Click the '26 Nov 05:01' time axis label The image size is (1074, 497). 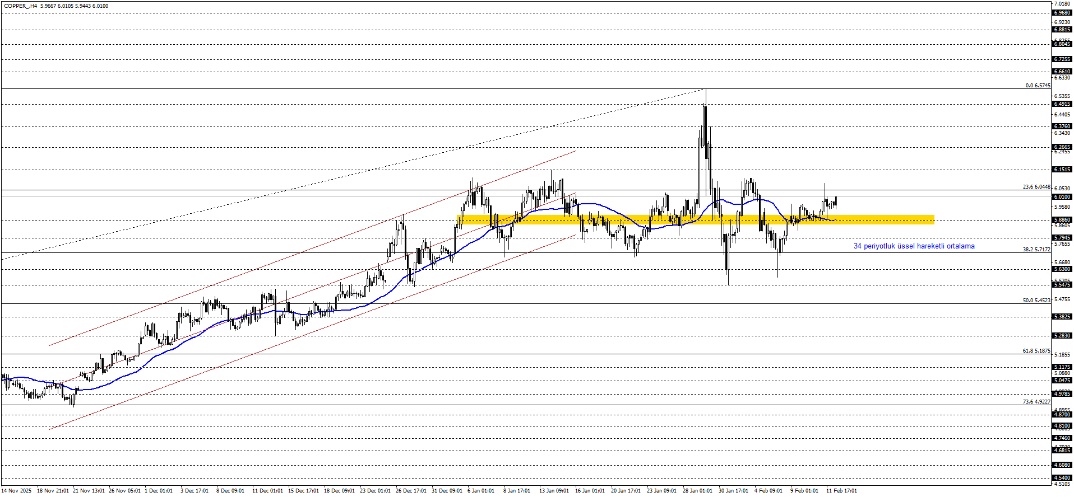pyautogui.click(x=124, y=491)
